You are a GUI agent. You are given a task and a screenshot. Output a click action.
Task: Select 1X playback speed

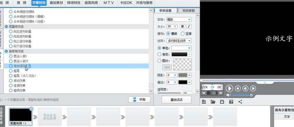pos(212,87)
